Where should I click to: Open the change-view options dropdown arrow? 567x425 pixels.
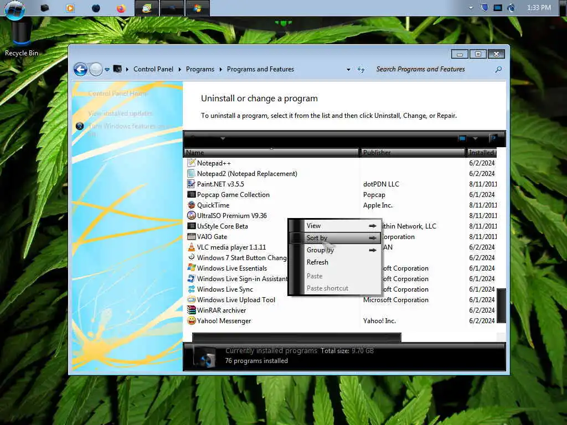coord(476,138)
